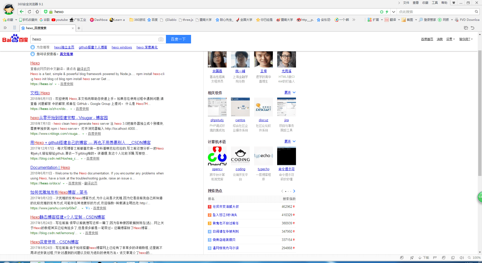Click the green padlock in address bar
This screenshot has height=263, width=482.
pos(51,12)
